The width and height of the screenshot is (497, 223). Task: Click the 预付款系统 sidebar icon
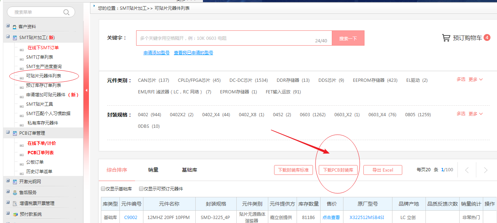coord(15,214)
